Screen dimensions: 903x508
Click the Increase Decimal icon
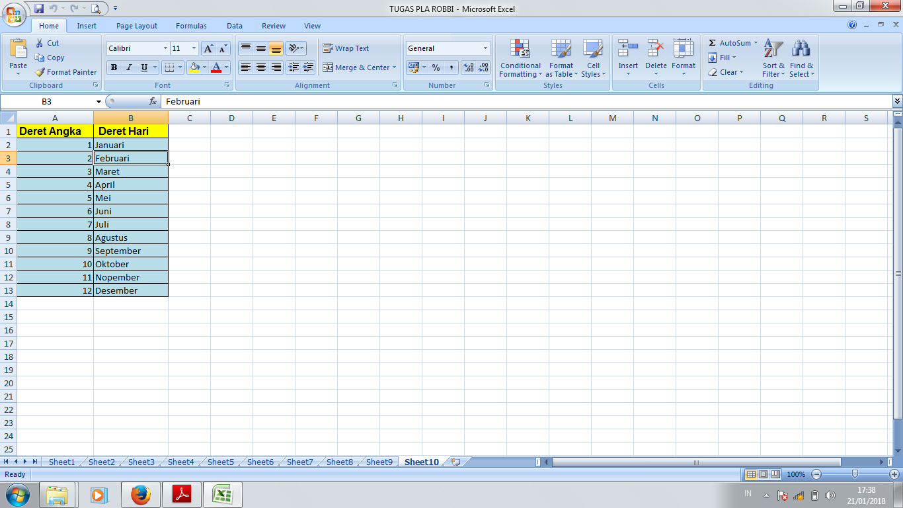469,67
